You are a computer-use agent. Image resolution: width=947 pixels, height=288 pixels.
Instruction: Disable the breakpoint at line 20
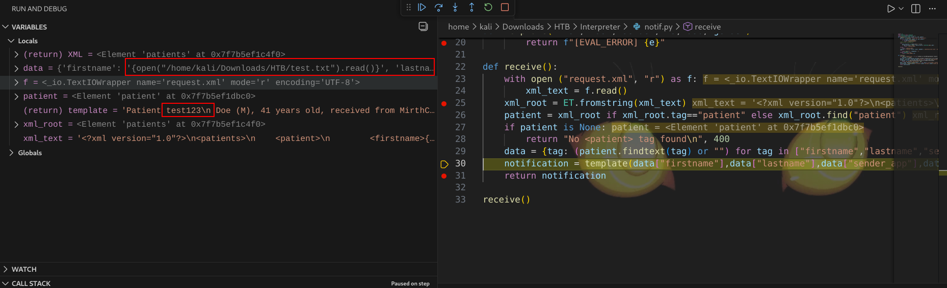(x=444, y=43)
